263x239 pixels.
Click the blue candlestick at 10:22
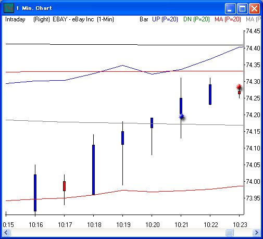tap(210, 95)
